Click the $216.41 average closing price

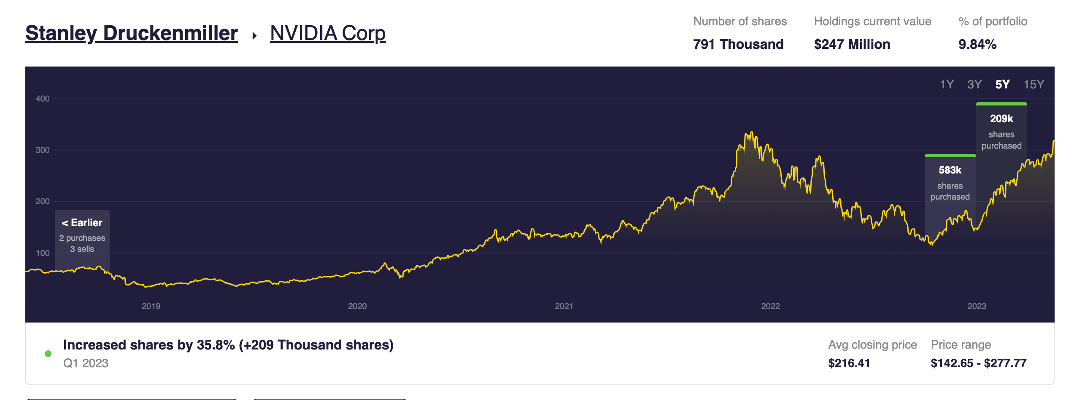point(849,363)
